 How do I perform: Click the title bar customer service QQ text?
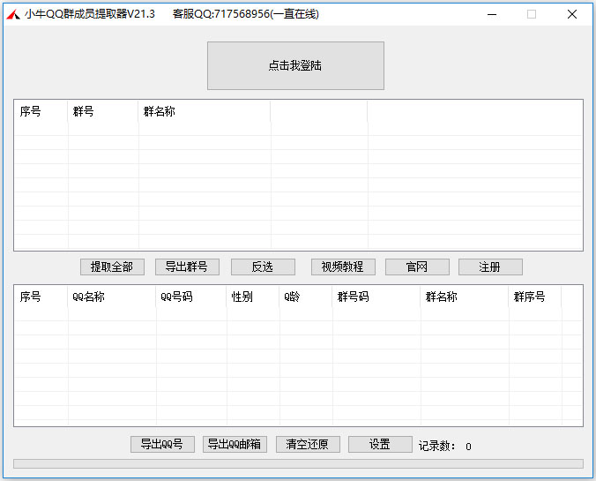pos(246,14)
